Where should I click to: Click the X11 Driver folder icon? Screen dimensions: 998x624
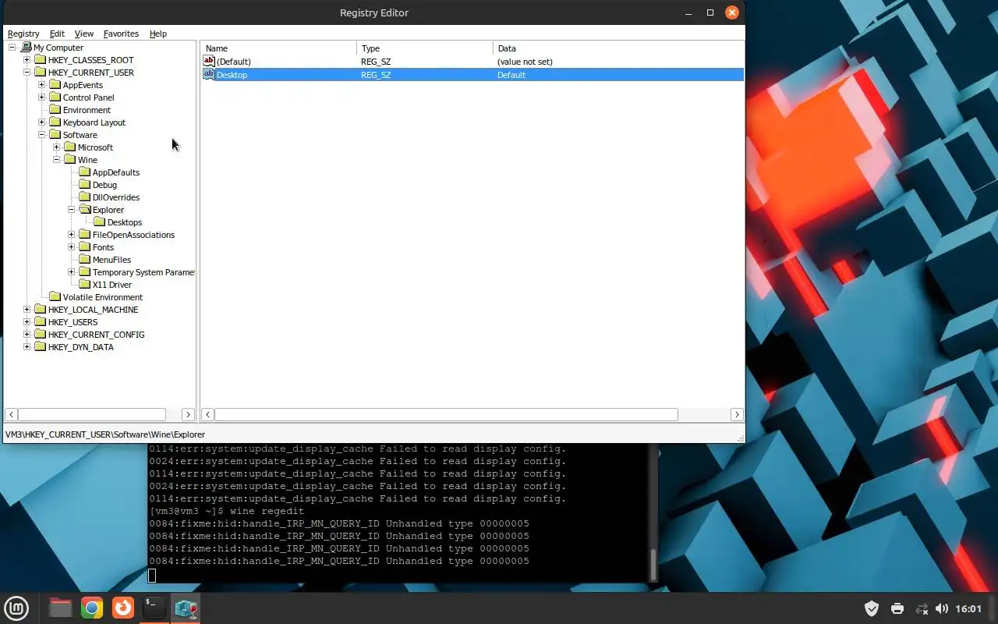click(x=85, y=285)
